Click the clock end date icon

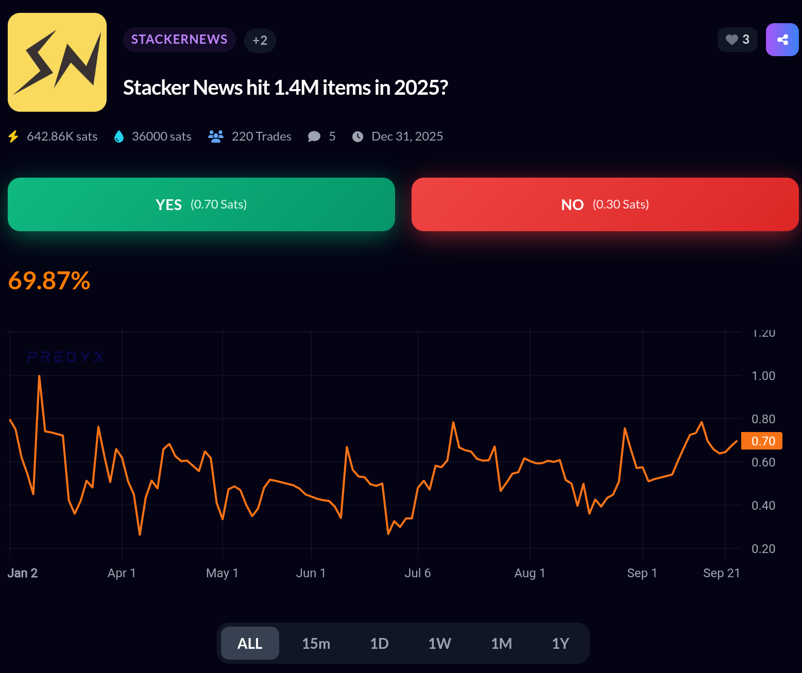click(357, 136)
